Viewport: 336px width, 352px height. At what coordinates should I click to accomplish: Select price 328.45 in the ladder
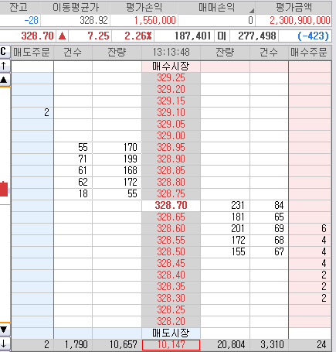pyautogui.click(x=171, y=264)
